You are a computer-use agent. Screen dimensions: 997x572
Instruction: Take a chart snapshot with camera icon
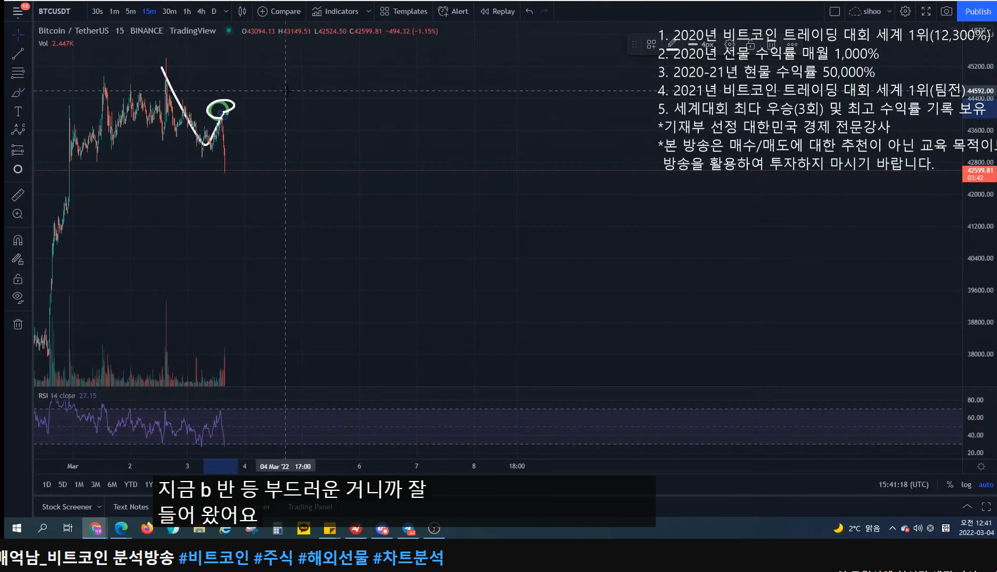coord(947,11)
